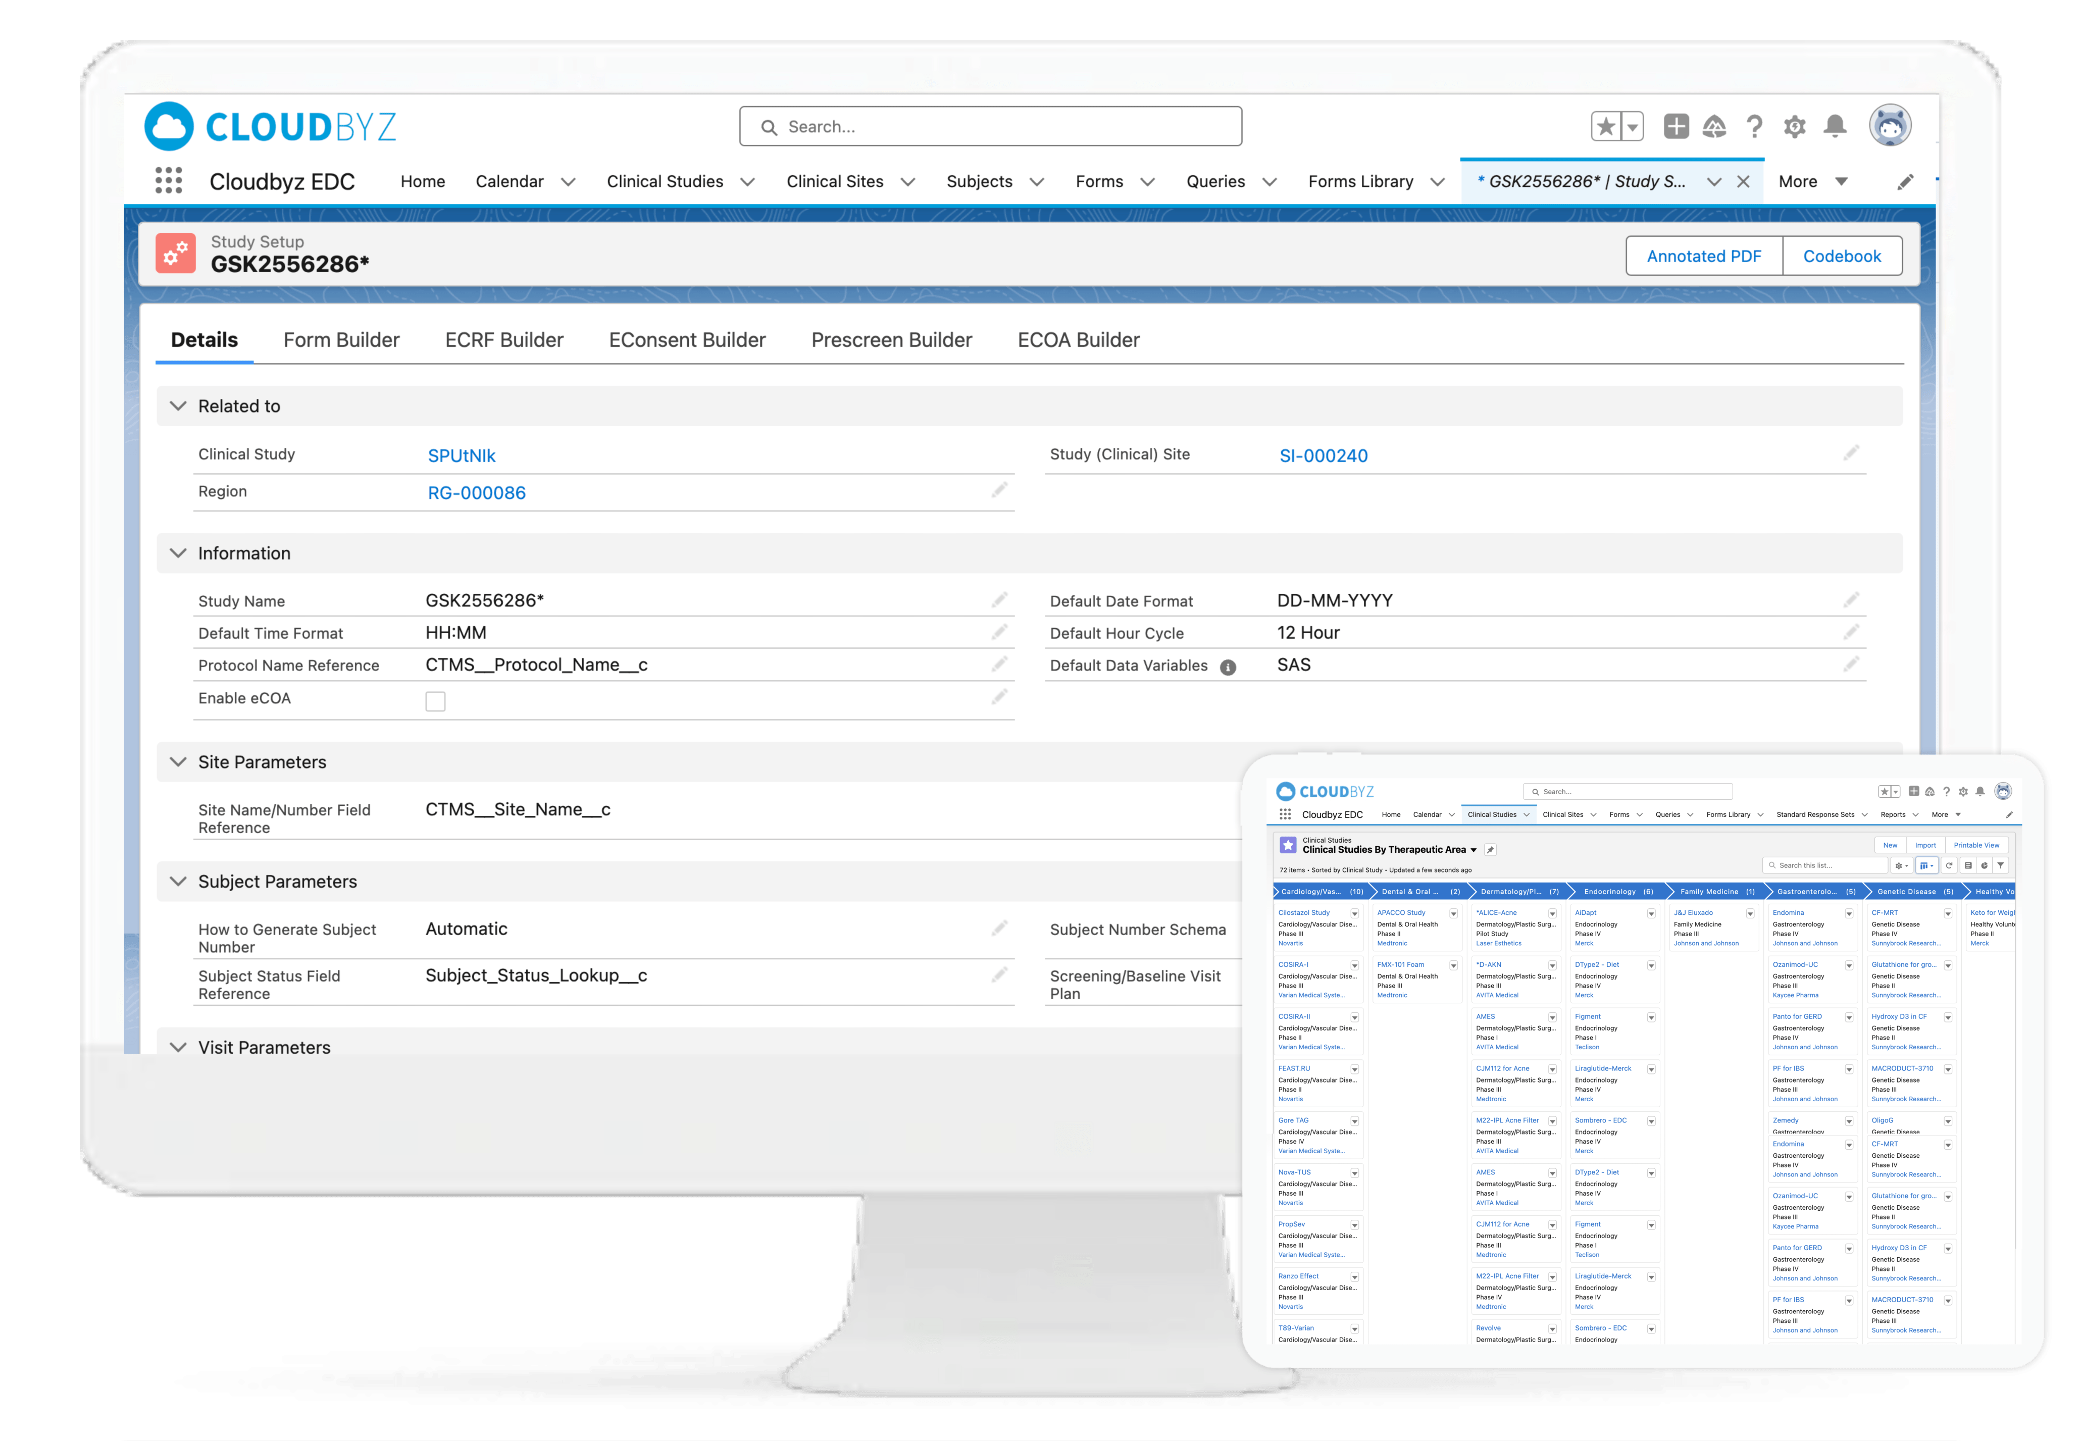This screenshot has width=2081, height=1441.
Task: Open the SPUtNIk clinical study link
Action: click(x=462, y=456)
